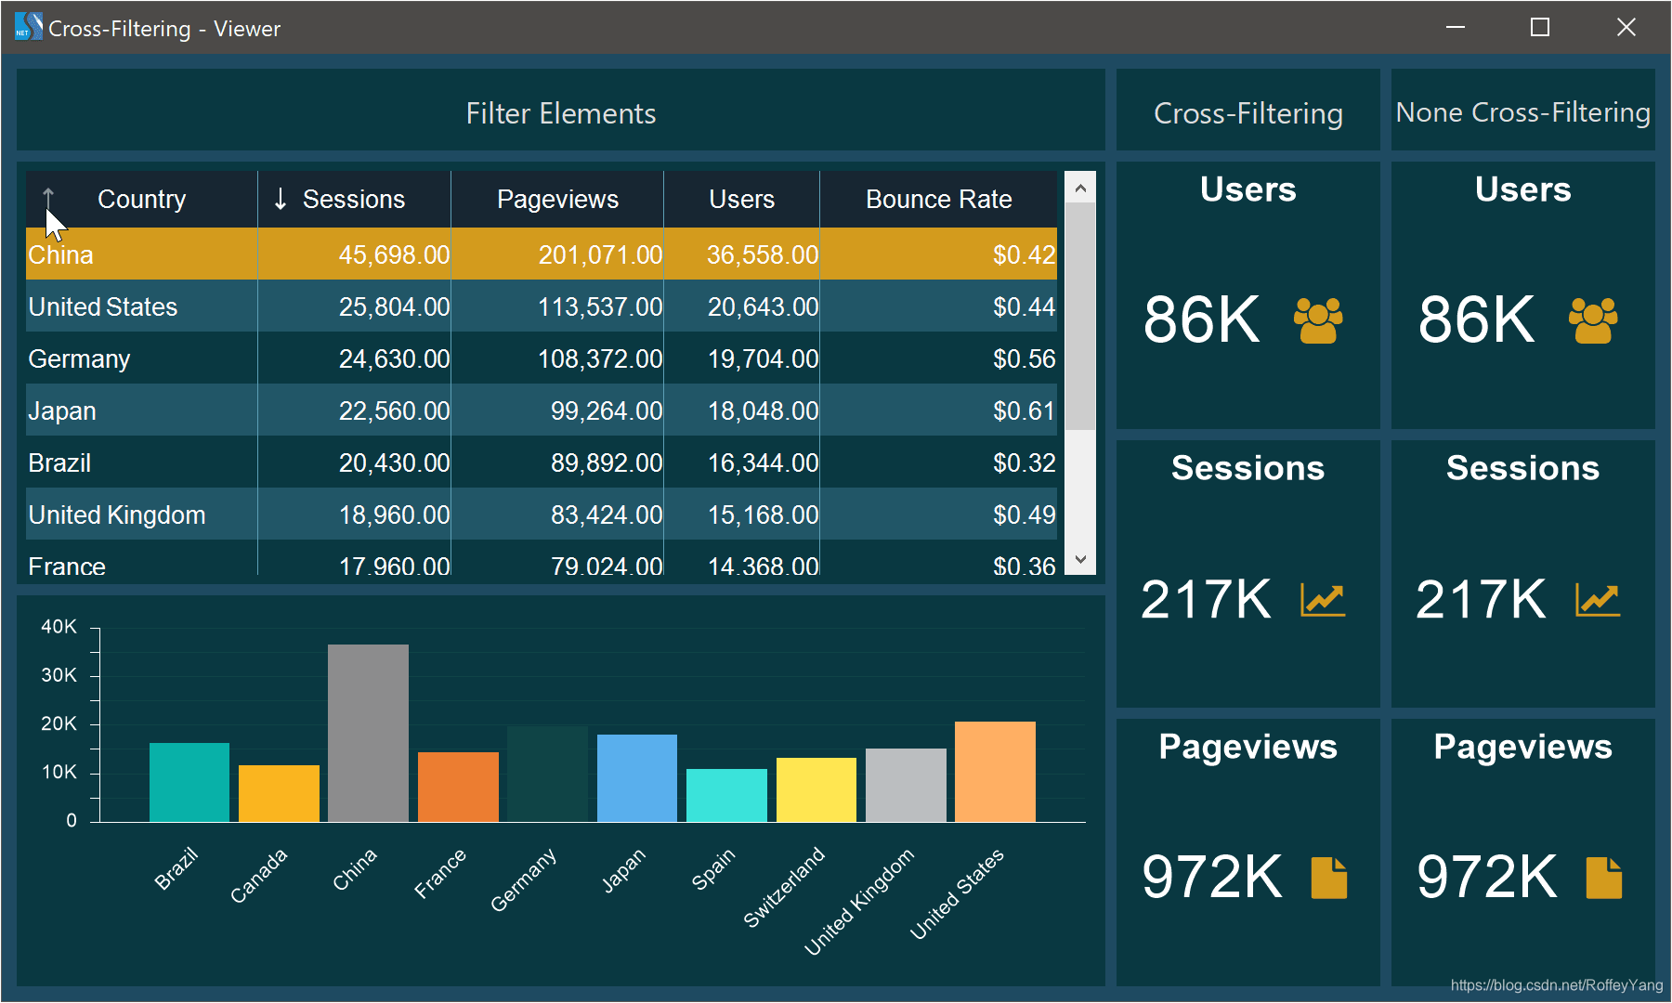The height and width of the screenshot is (1003, 1672).
Task: Click the Filter Elements header panel
Action: (561, 110)
